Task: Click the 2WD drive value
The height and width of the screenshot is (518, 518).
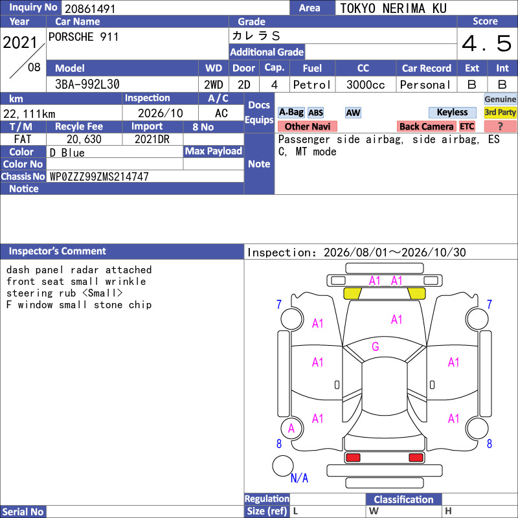Action: tap(214, 85)
